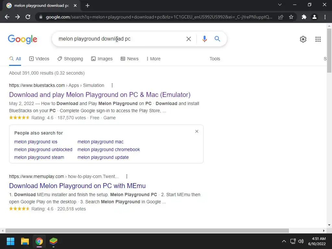The image size is (332, 249).
Task: Bookmark this page with the star icon
Action: (x=291, y=17)
